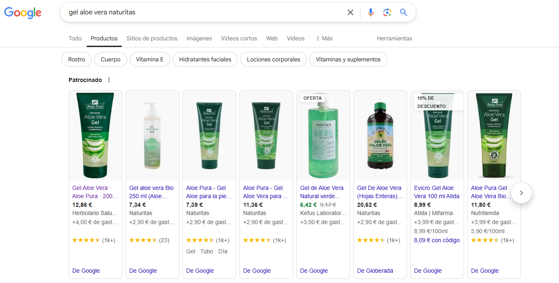The width and height of the screenshot is (559, 283).
Task: Open Google Lens image search
Action: coord(387,12)
